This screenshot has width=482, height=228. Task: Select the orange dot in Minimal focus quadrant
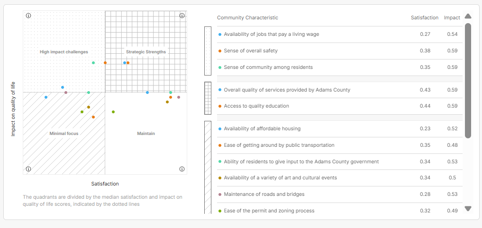93,117
